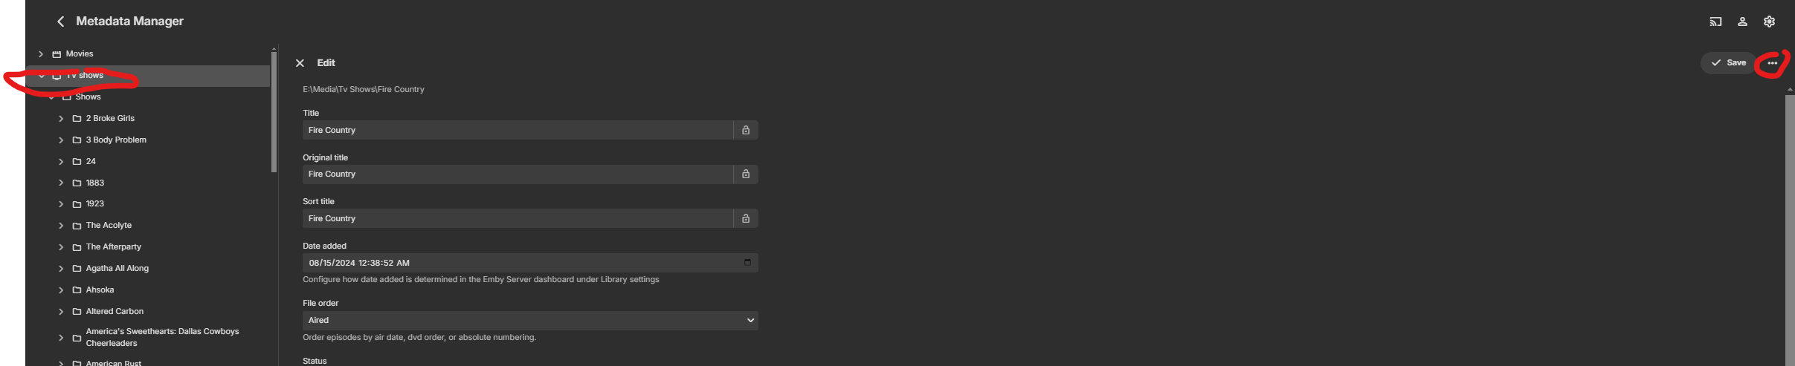Click the folder tree's vertical scrollbar
Viewport: 1795px width, 366px height.
[x=274, y=111]
